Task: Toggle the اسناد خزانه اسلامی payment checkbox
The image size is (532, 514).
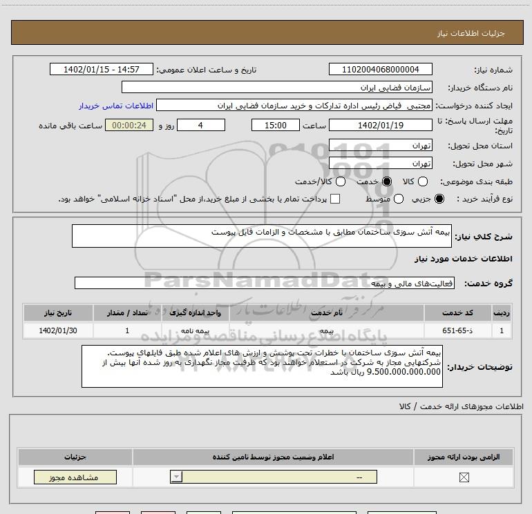Action: point(335,199)
